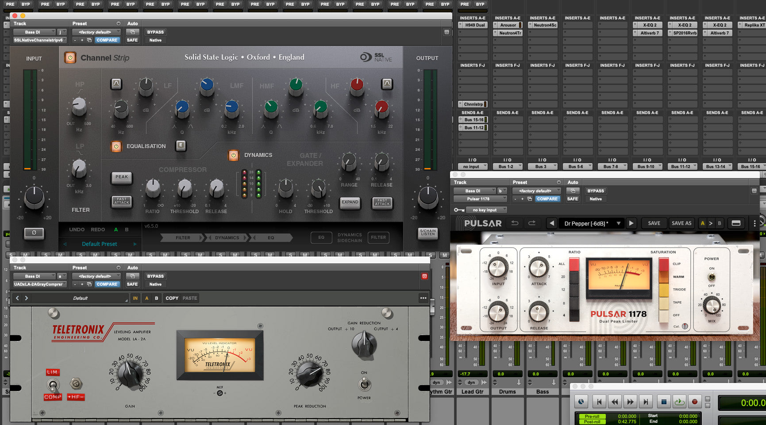Open Pulsar vertical dots menu
Viewport: 766px width, 425px height.
(x=754, y=223)
